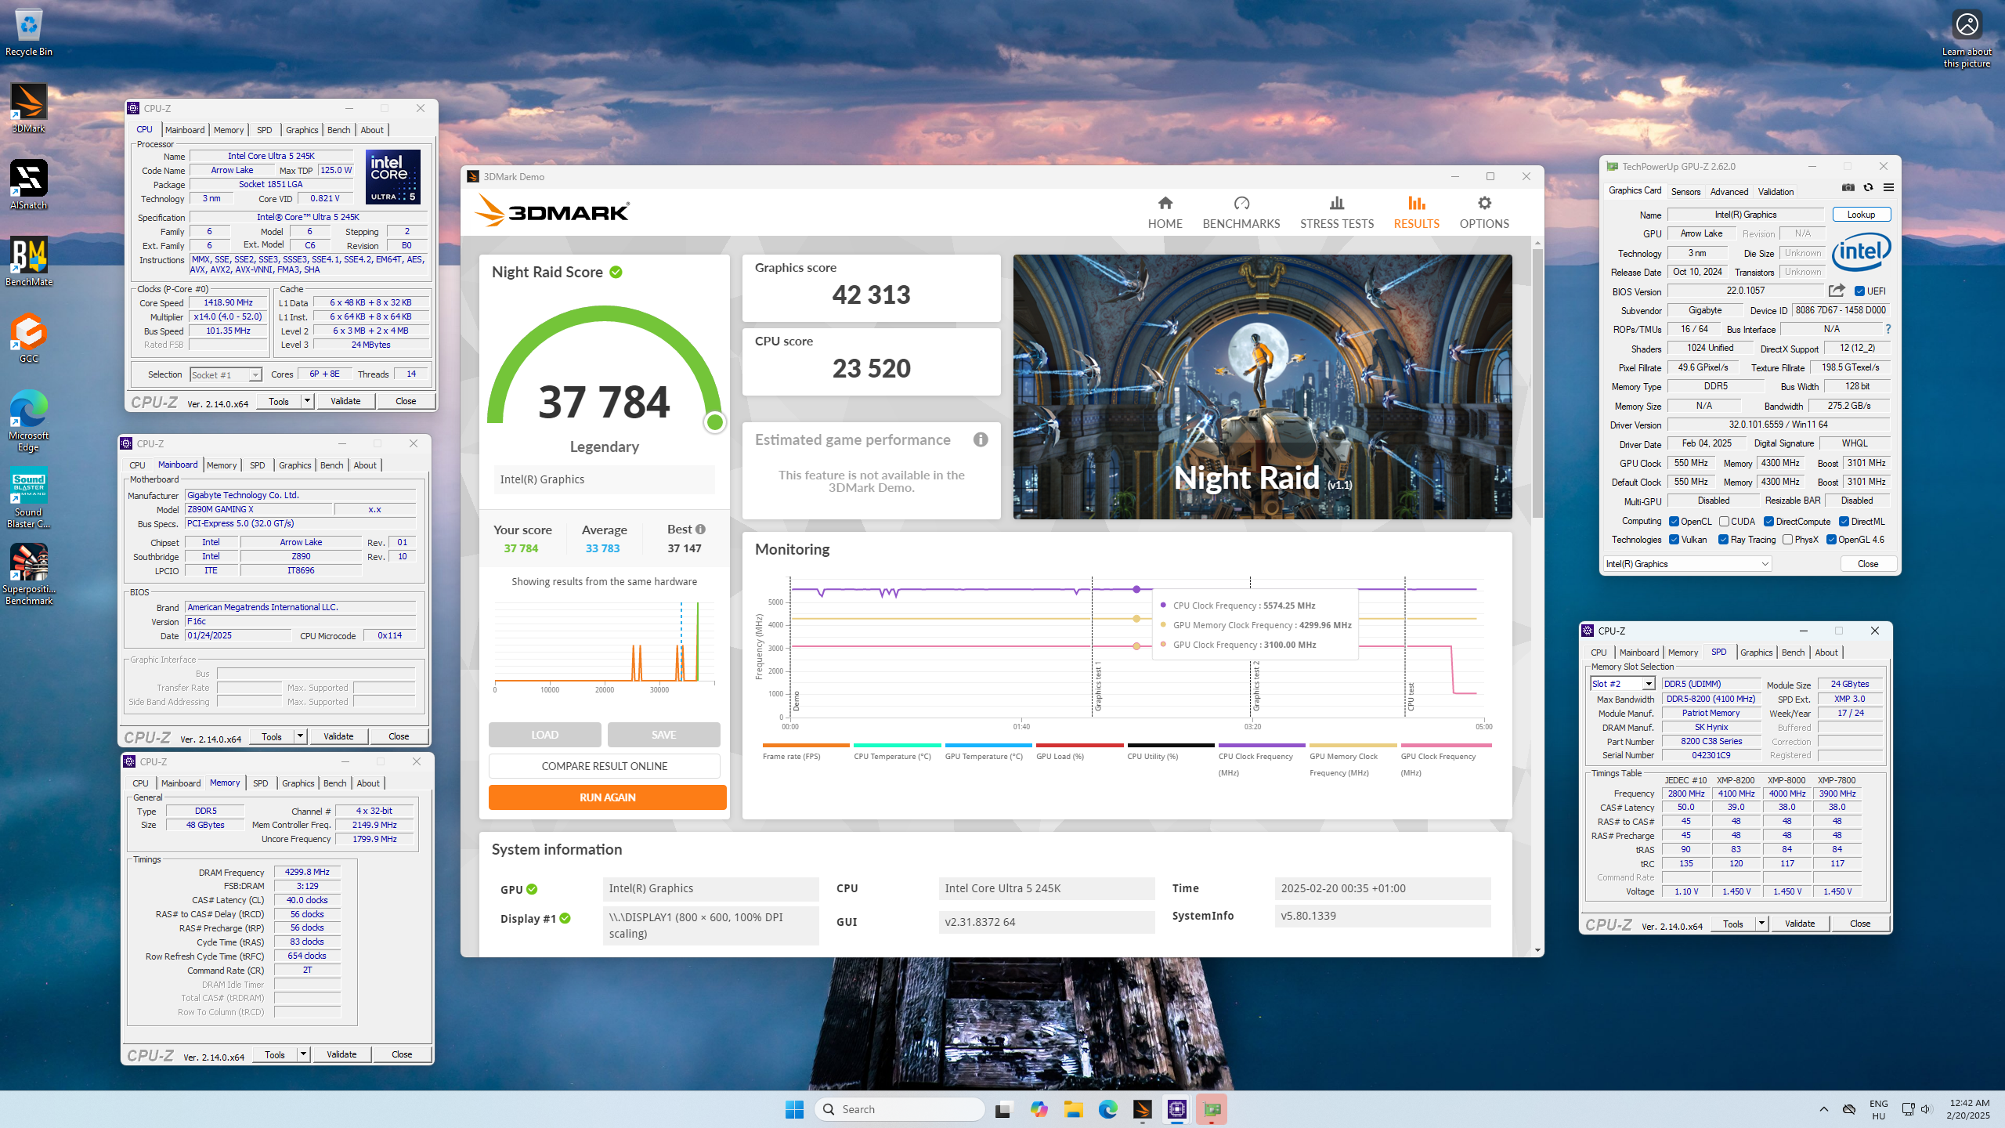
Task: Open the GCC desktop shortcut
Action: (x=29, y=338)
